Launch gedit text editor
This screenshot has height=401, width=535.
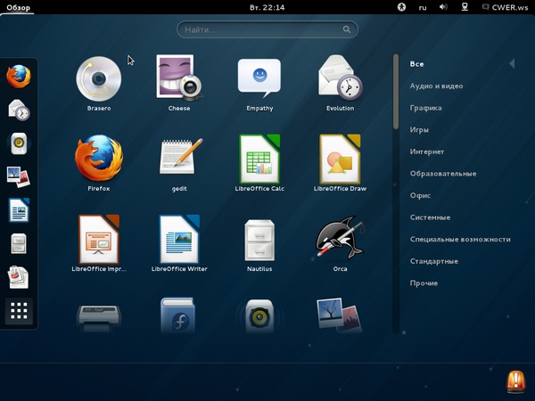[179, 159]
